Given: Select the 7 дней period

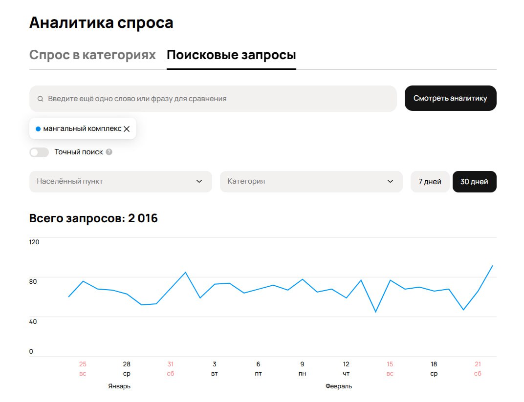Looking at the screenshot, I should tap(430, 182).
